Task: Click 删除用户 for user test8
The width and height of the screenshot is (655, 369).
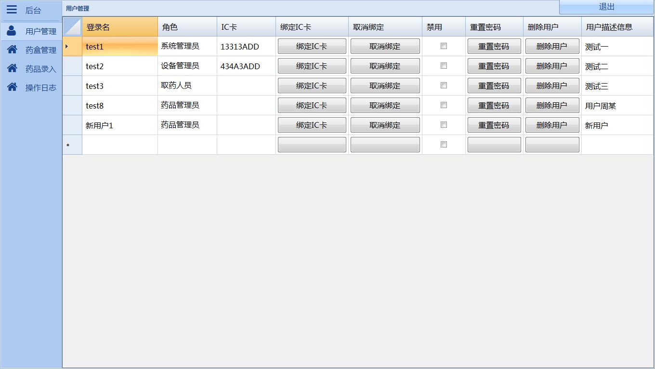Action: pos(551,105)
